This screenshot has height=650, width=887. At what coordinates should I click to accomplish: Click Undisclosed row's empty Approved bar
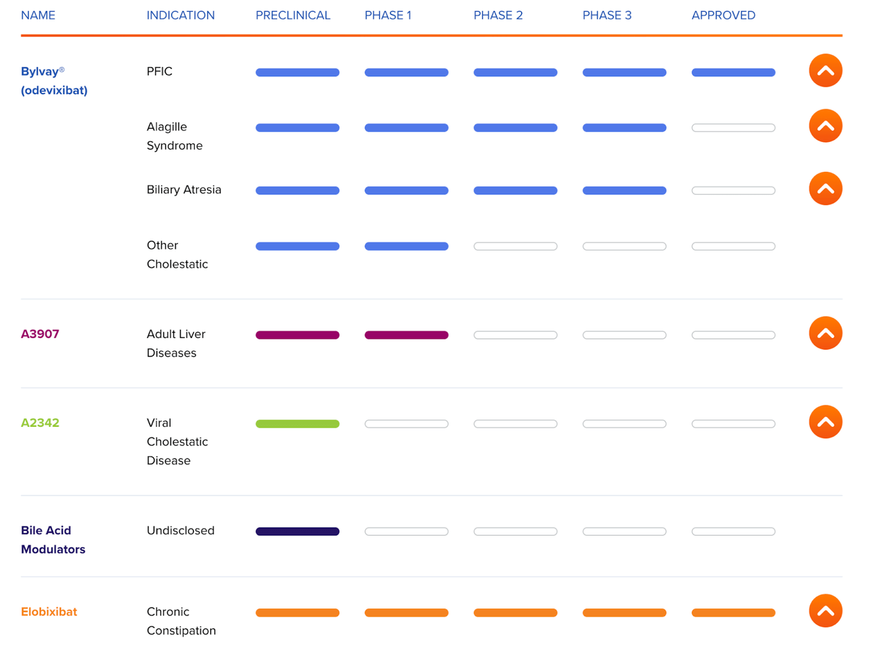pyautogui.click(x=733, y=532)
